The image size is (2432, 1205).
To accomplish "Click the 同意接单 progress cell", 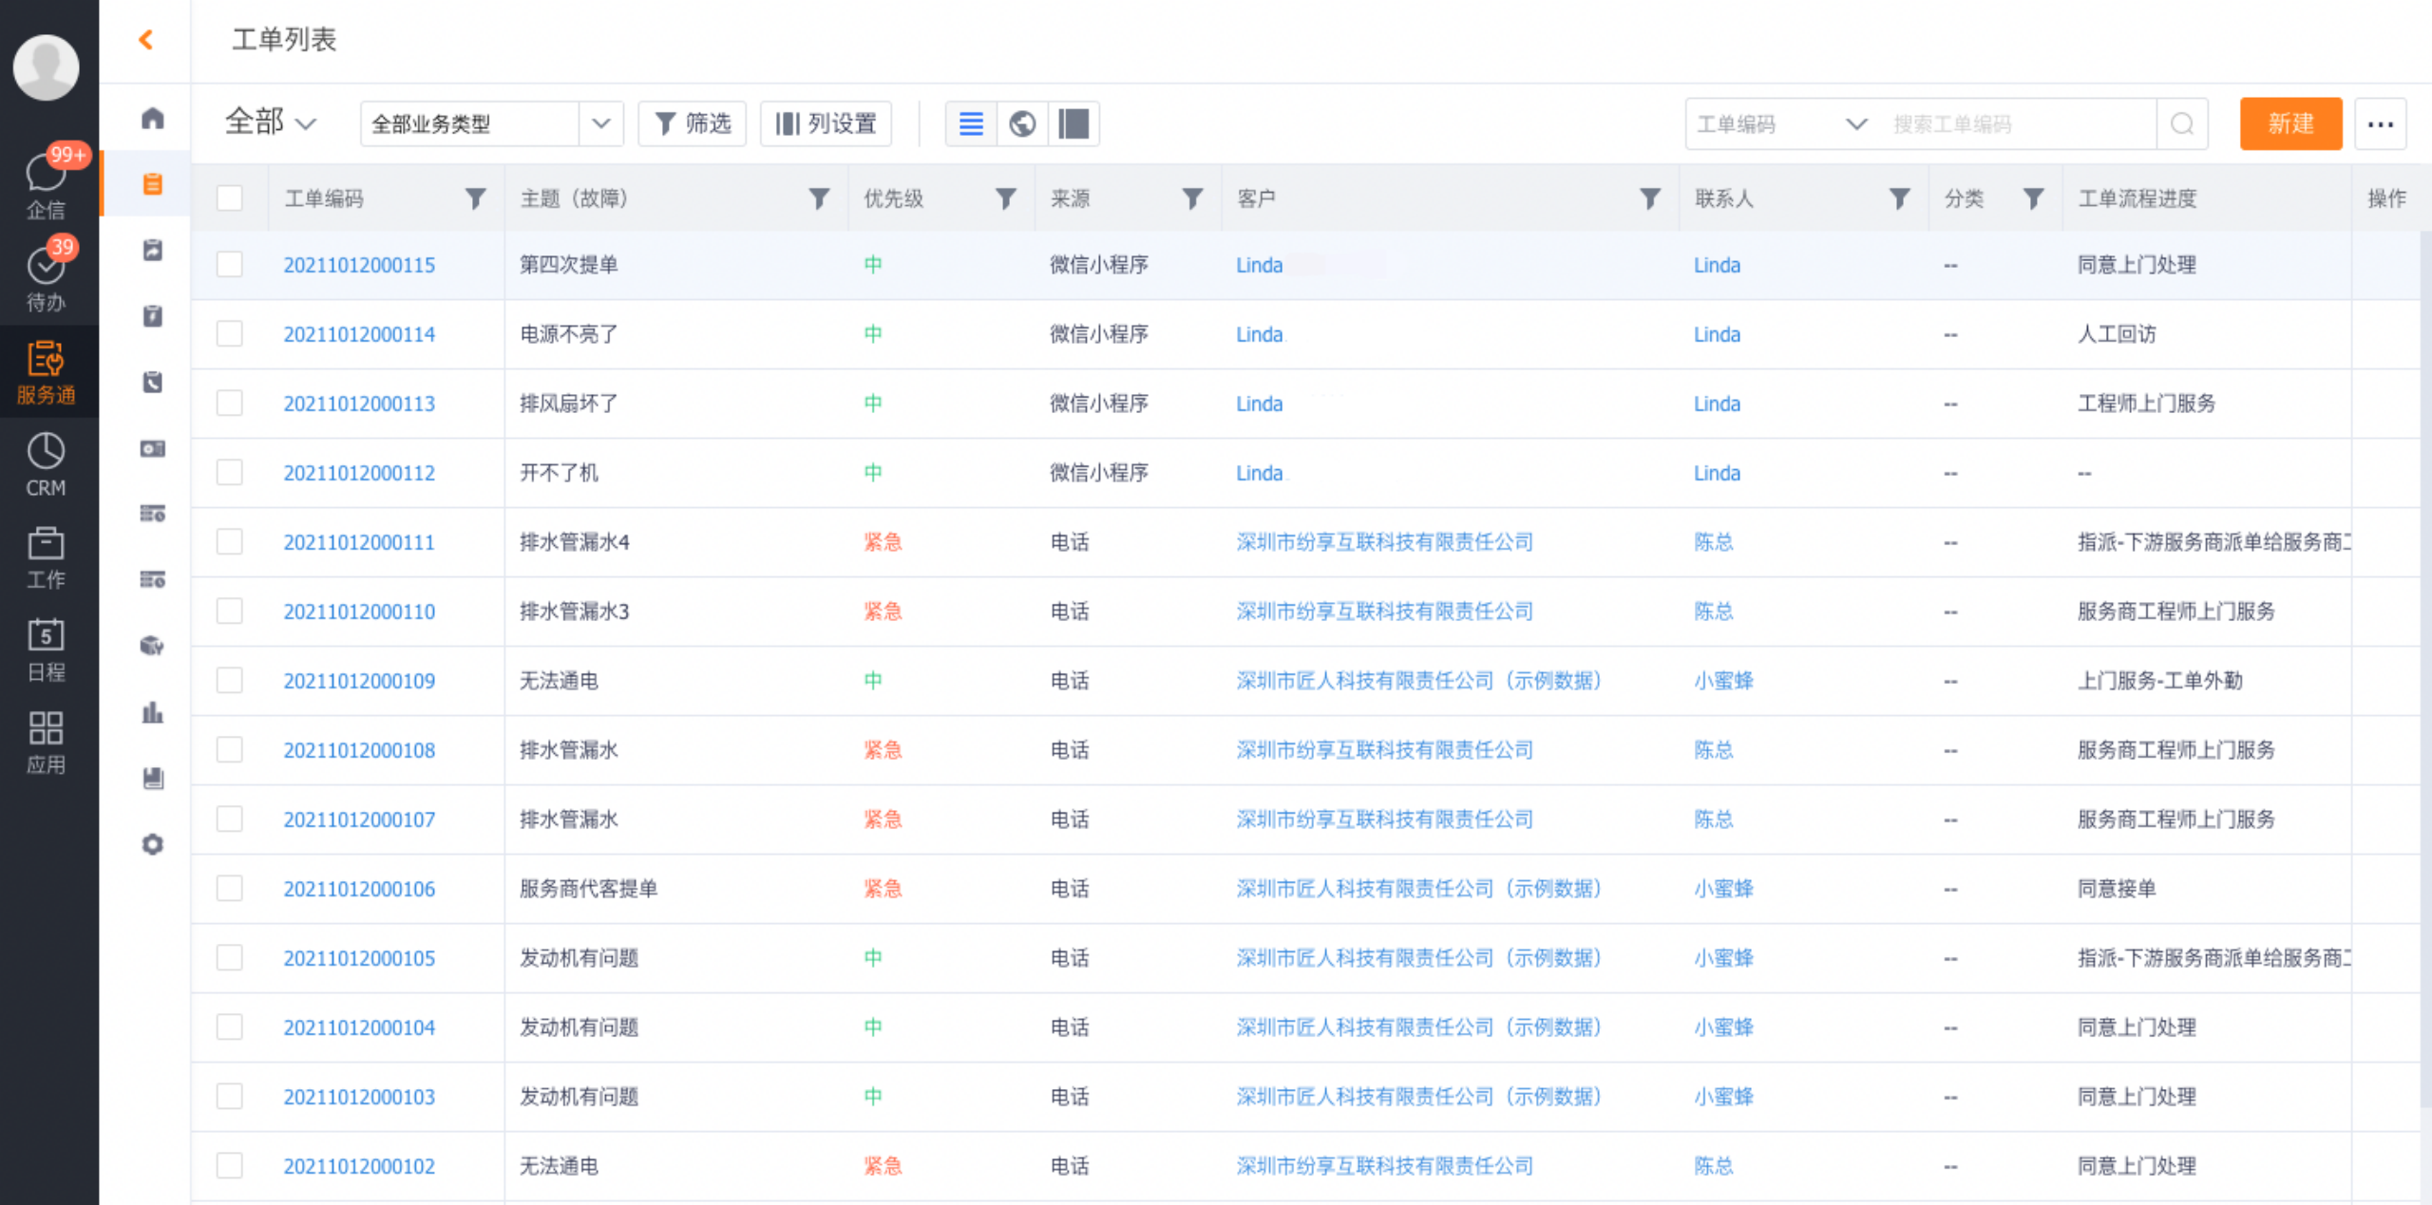I will 2117,889.
